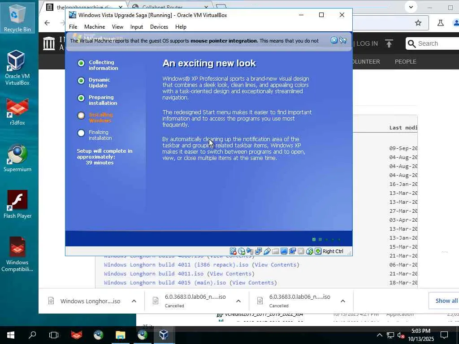Viewport: 459px width, 344px height.
Task: Select the Supermium desktop shortcut
Action: (17, 158)
